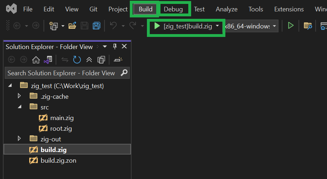
Task: Switch between solutions and folder views icon
Action: [x=47, y=60]
